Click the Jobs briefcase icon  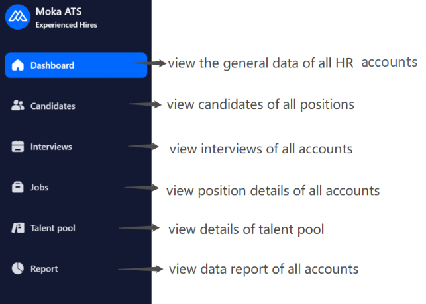(x=18, y=188)
